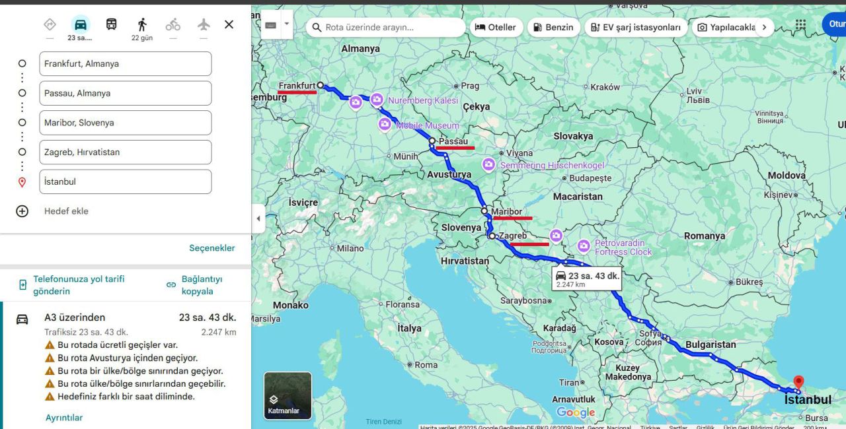Filter by Oteller chip

point(496,27)
